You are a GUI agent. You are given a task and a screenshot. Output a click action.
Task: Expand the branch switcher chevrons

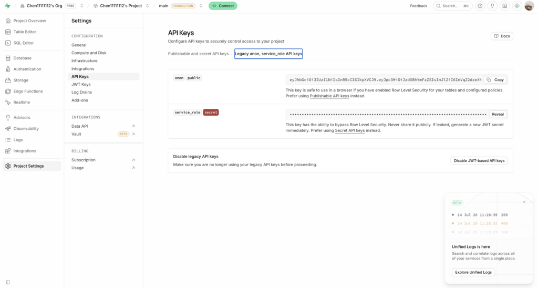(201, 6)
